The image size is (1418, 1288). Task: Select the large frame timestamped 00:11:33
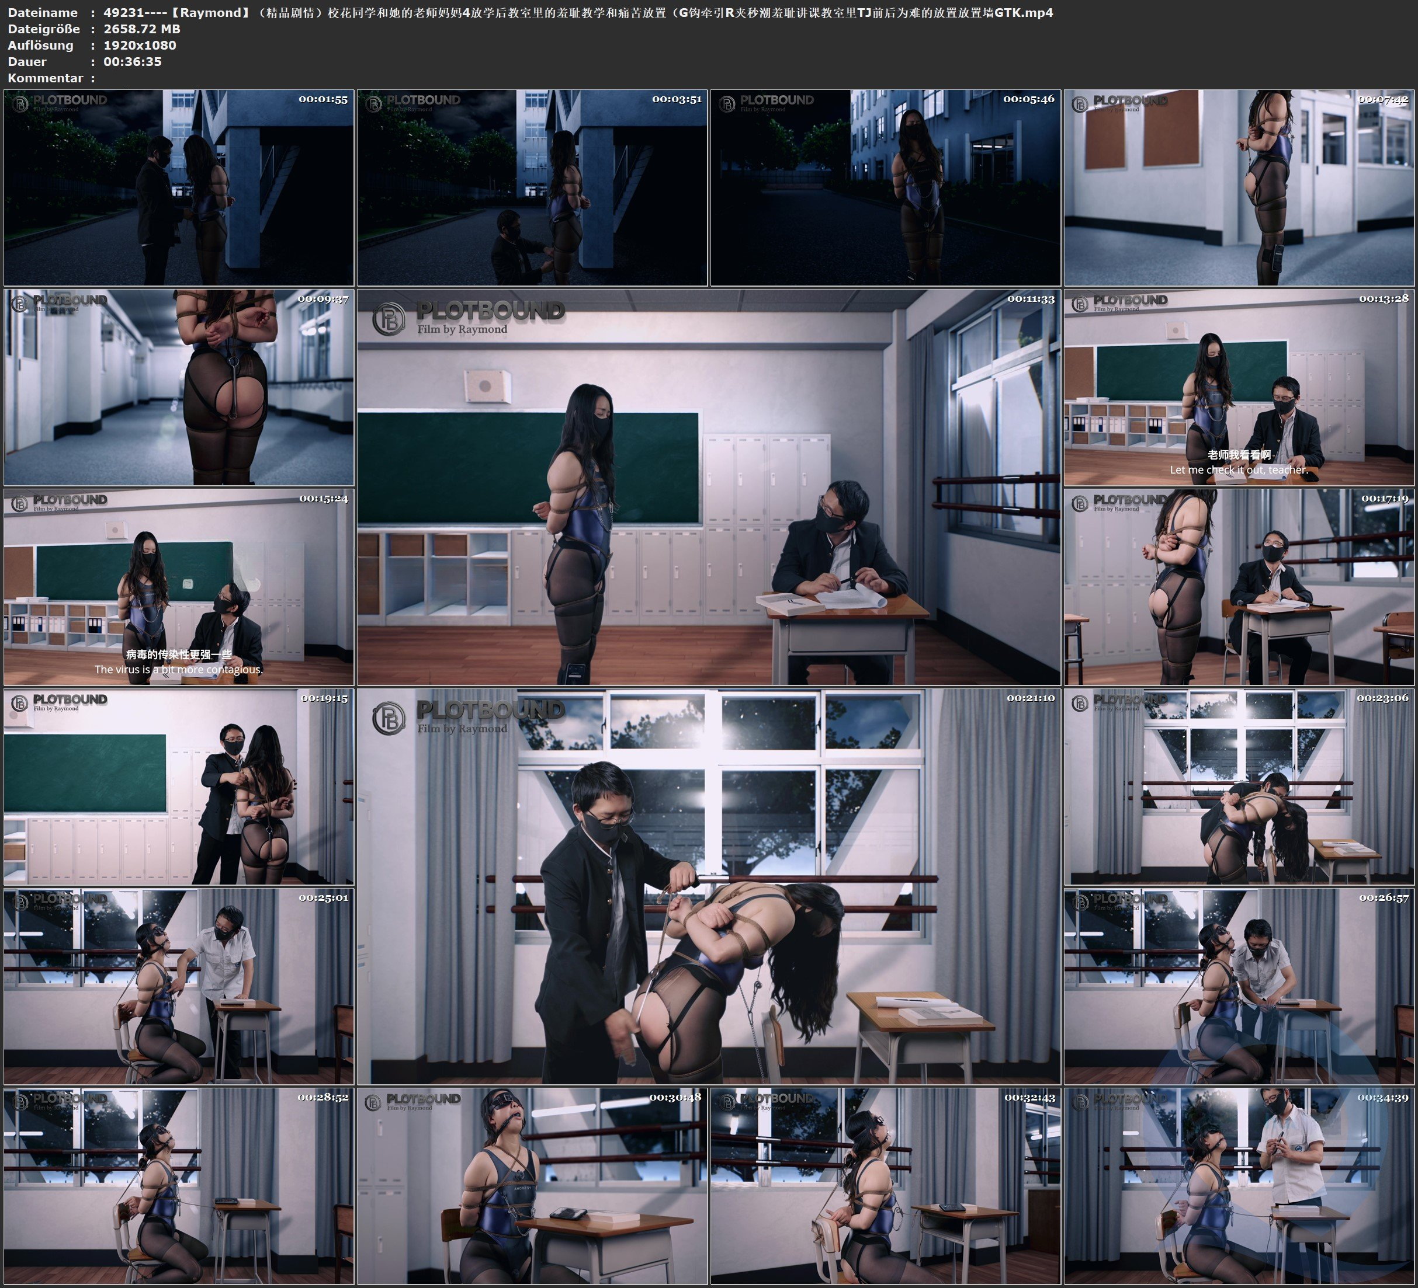708,487
